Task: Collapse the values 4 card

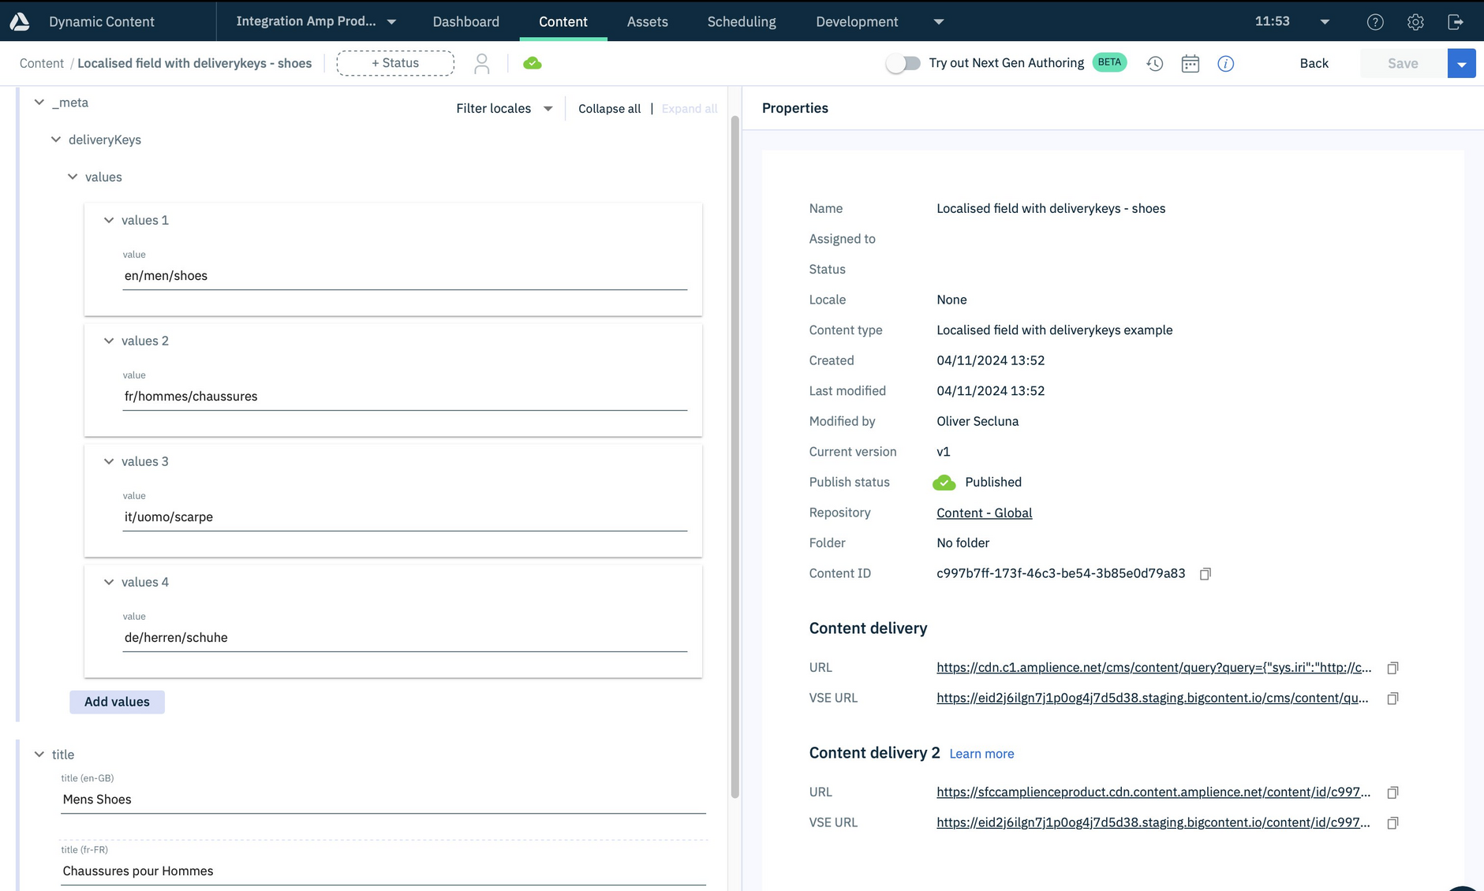Action: [x=109, y=582]
